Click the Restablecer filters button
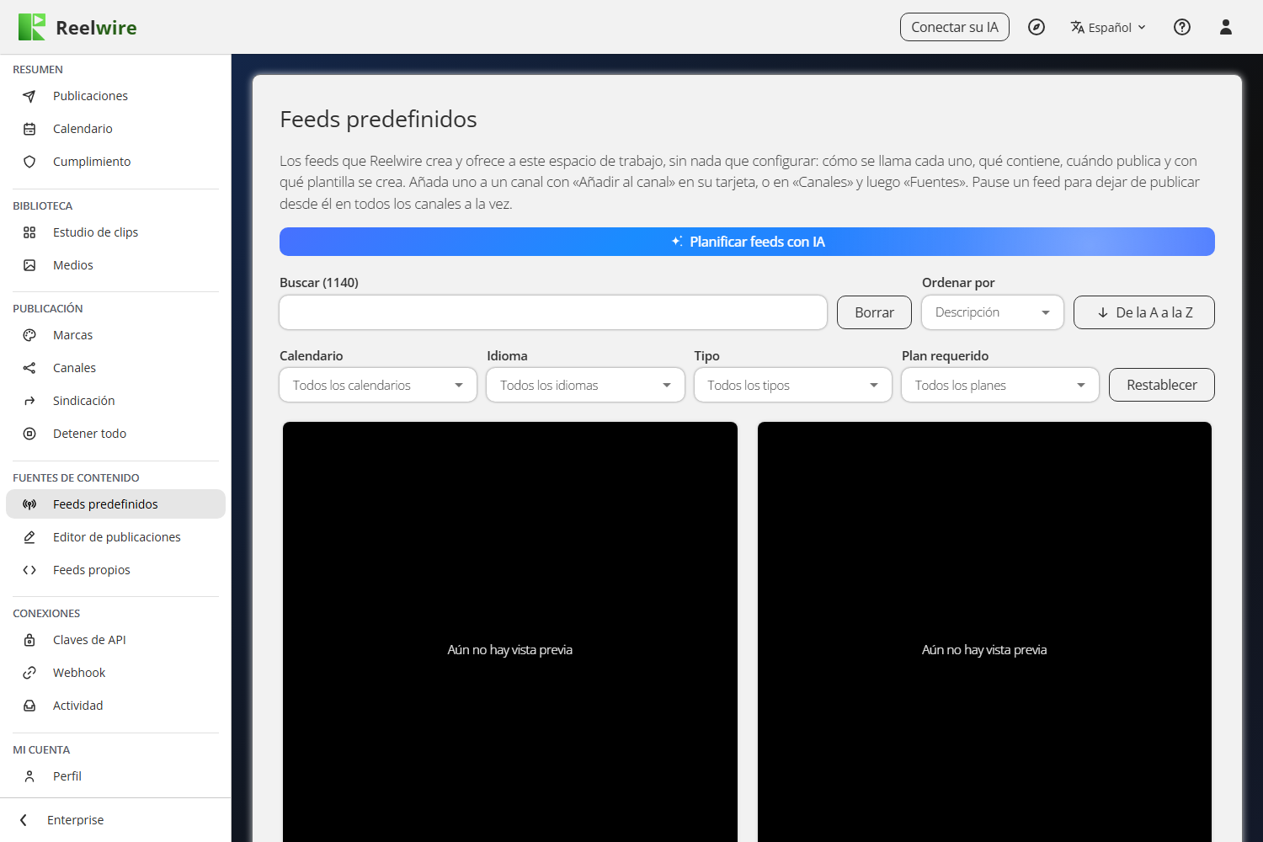The image size is (1263, 842). (1162, 385)
